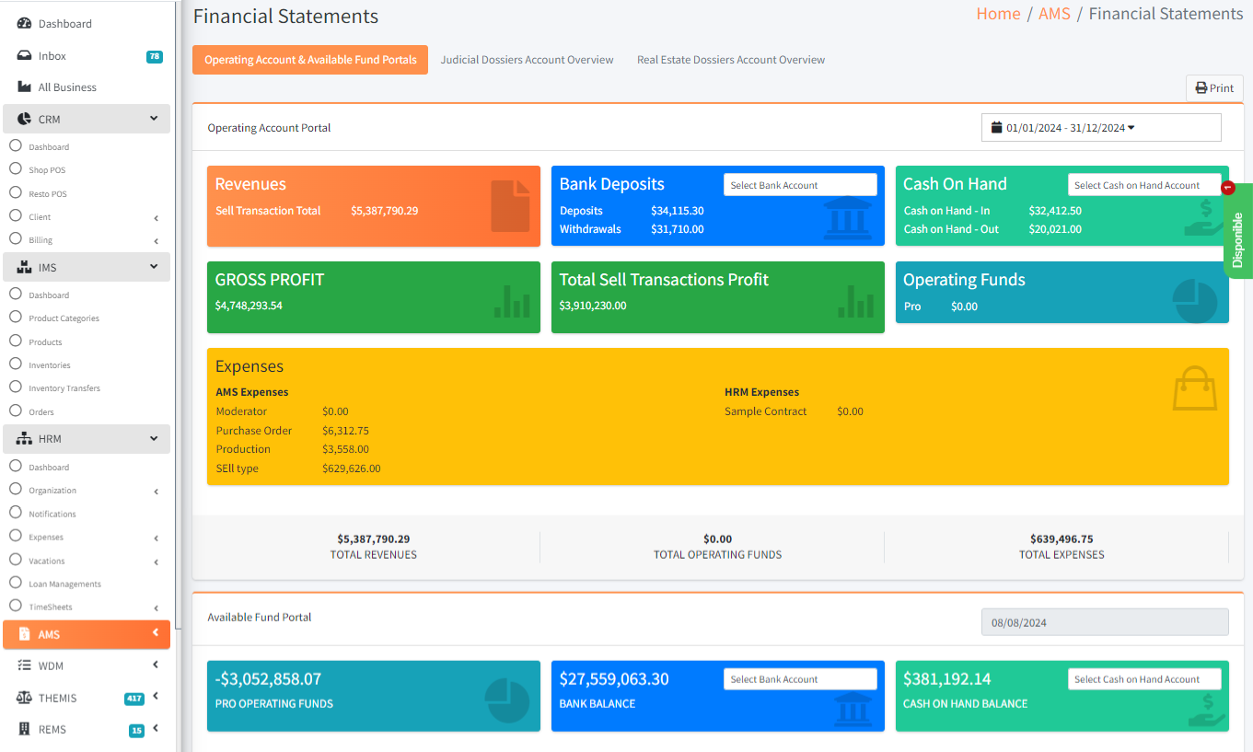Image resolution: width=1253 pixels, height=752 pixels.
Task: Click the THEMIS balance scale icon
Action: click(x=25, y=698)
